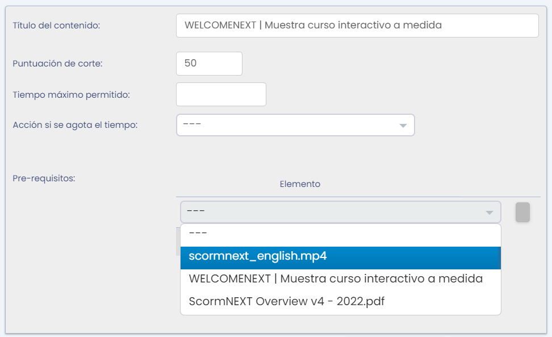Focus the Tiempo máximo permitido field
This screenshot has height=337, width=552.
[x=221, y=94]
